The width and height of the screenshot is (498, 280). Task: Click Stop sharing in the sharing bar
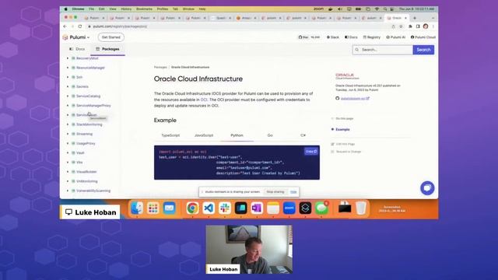pyautogui.click(x=275, y=192)
